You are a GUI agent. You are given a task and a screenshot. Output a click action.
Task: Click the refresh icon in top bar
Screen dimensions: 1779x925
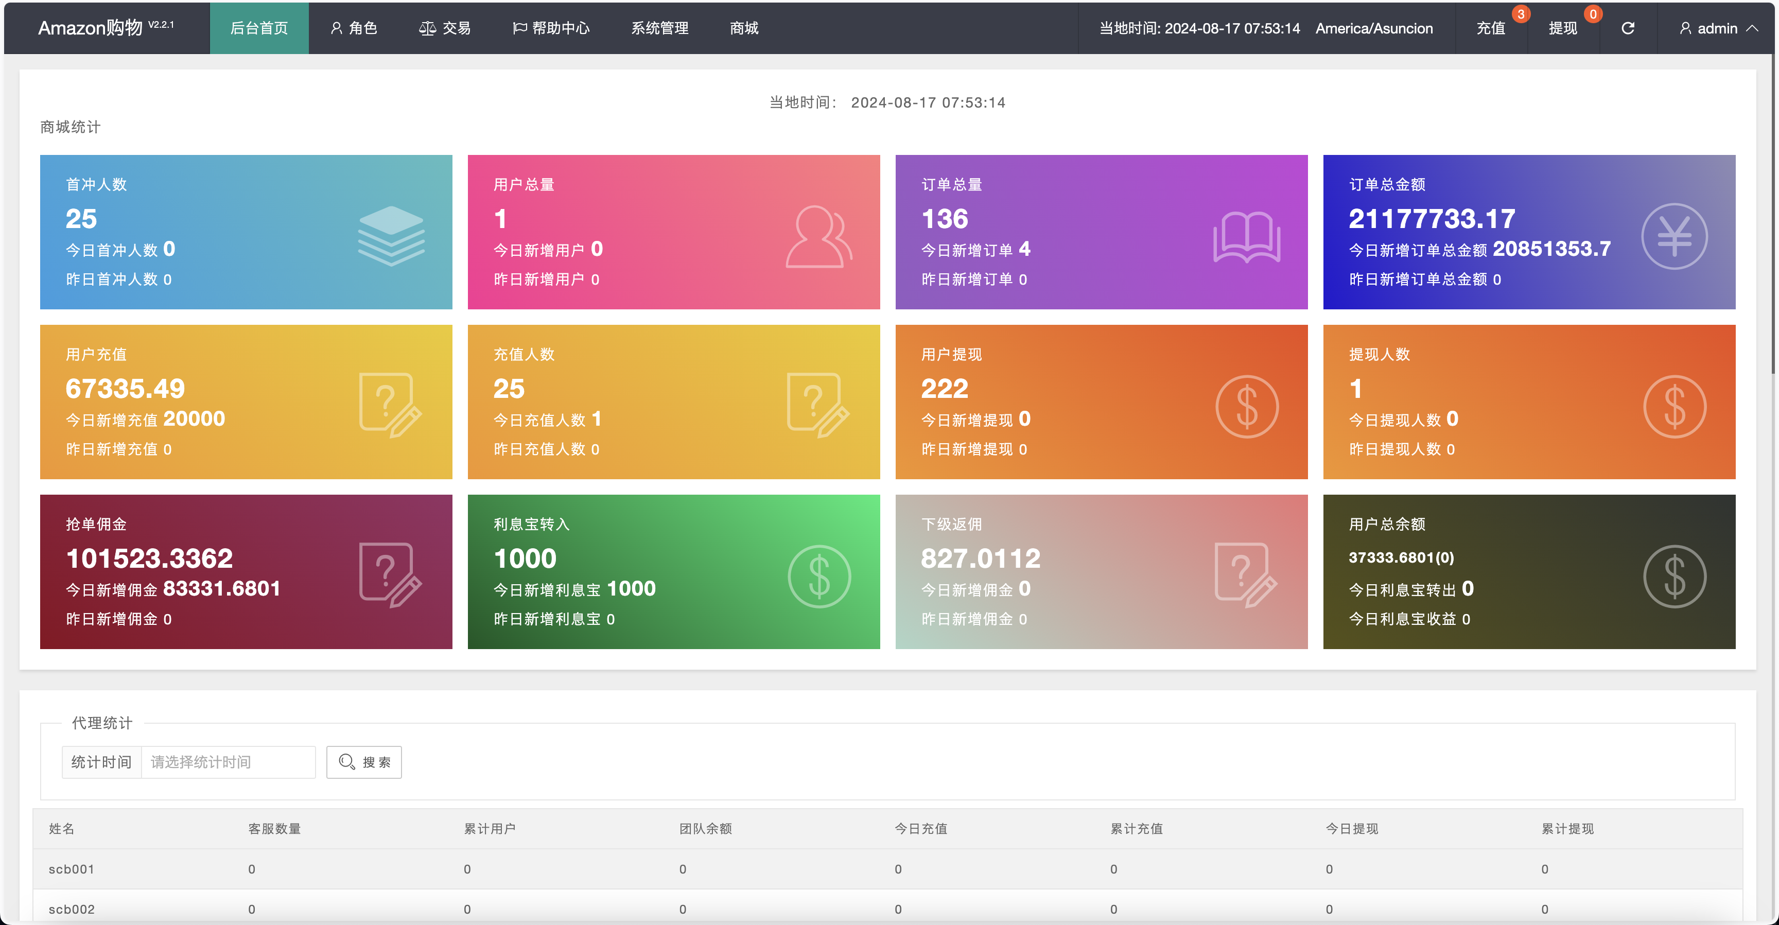coord(1627,28)
